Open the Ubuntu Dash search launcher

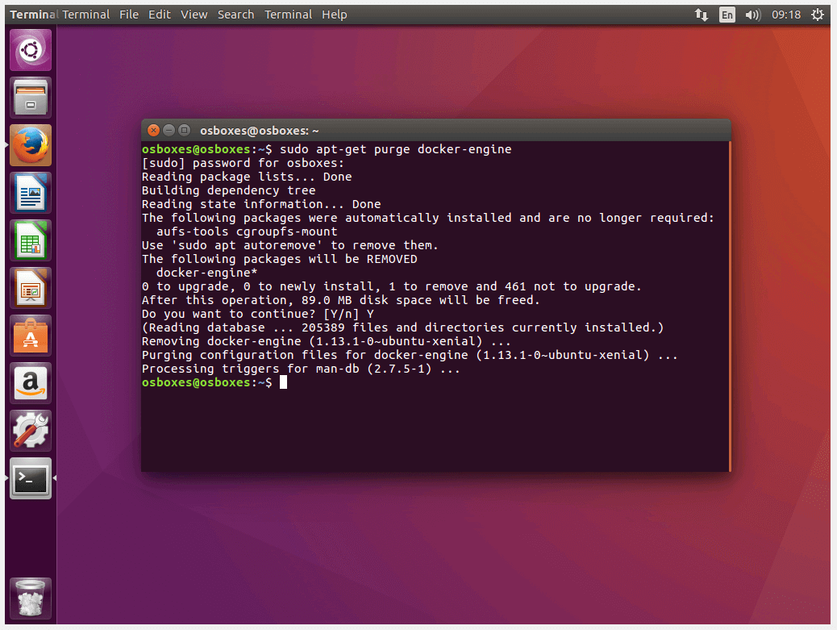pos(31,50)
